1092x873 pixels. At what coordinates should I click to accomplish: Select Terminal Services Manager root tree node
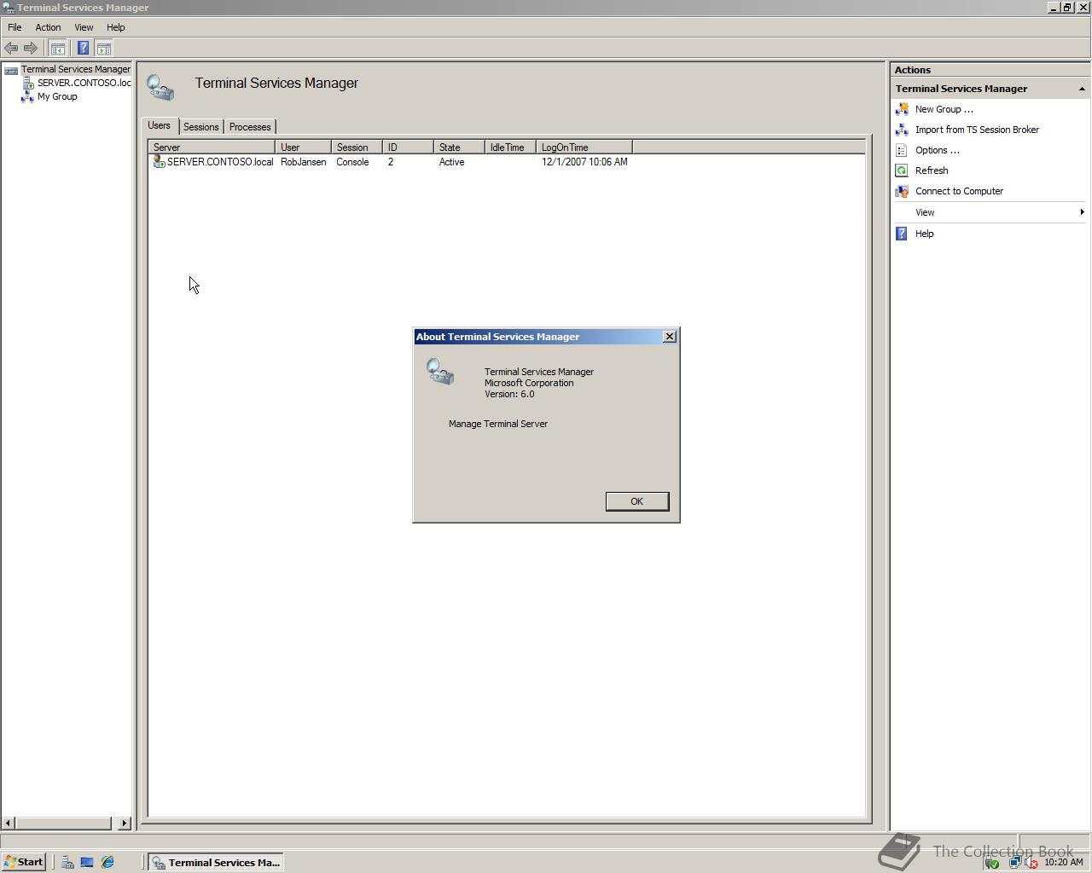coord(76,69)
